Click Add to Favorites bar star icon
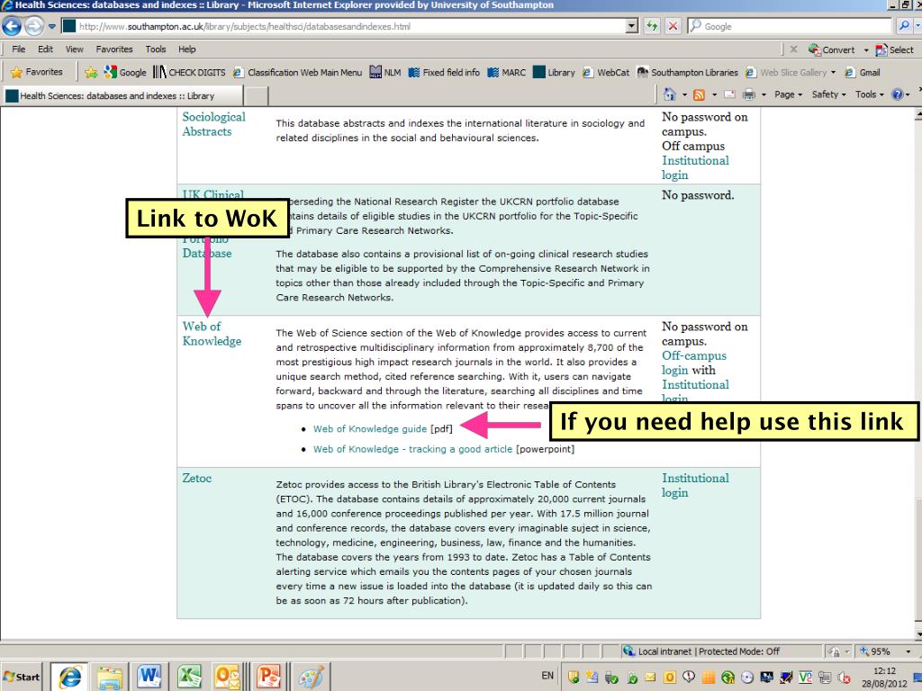 coord(91,72)
